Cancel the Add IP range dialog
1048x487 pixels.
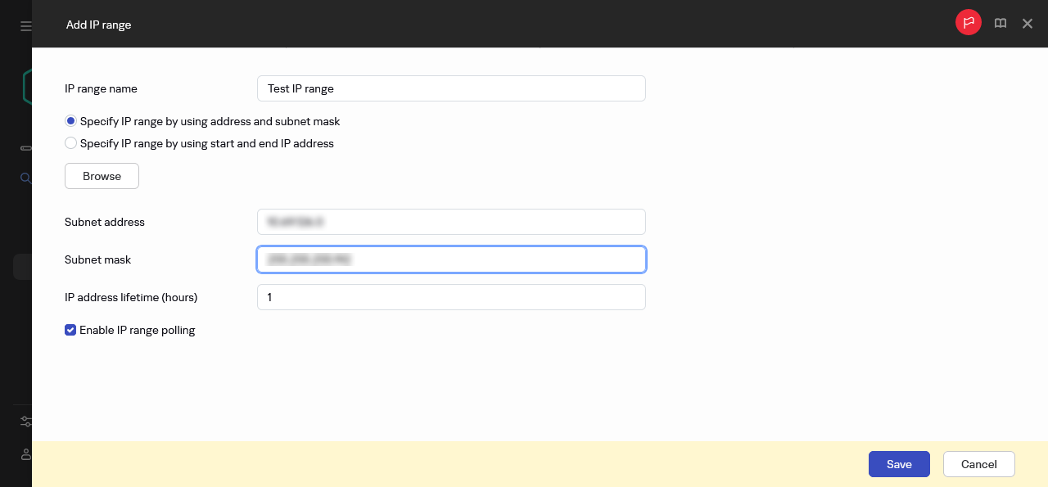pos(978,464)
